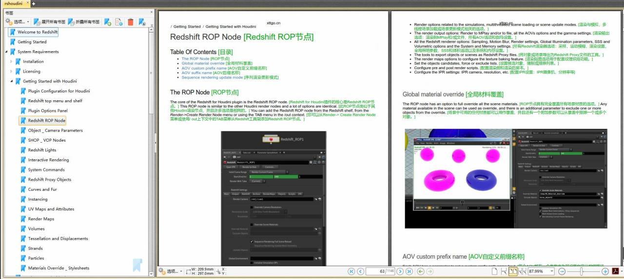Open the Welcome to Redshift bookmark
Viewport: 624px width, 279px height.
pyautogui.click(x=38, y=32)
